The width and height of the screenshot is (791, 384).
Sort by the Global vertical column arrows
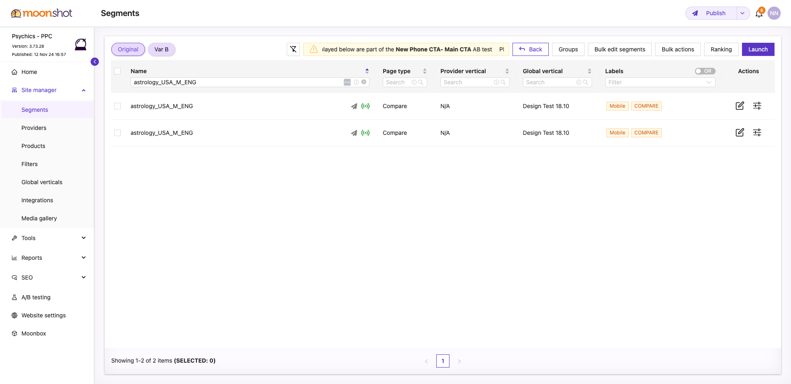[x=590, y=71]
